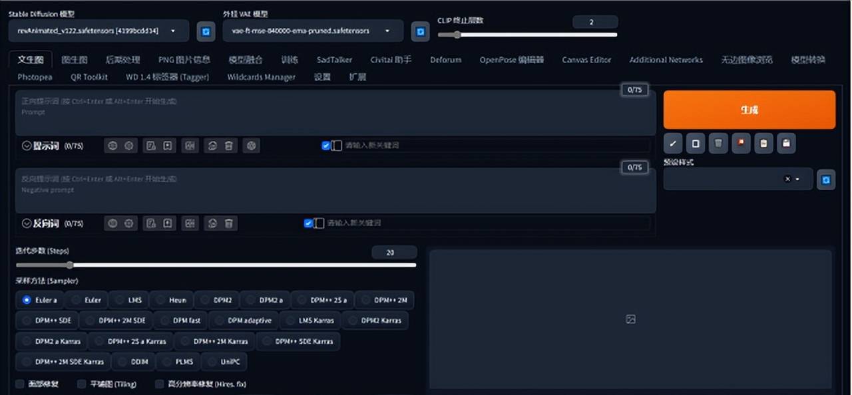Switch to the 图生图 tab
The height and width of the screenshot is (395, 852).
coord(74,59)
